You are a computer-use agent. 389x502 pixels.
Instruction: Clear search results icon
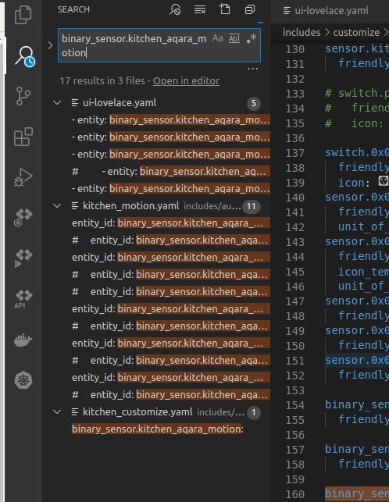200,9
